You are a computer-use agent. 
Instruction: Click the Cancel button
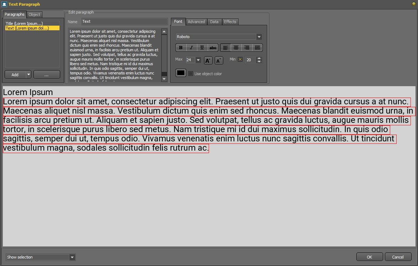click(x=398, y=257)
